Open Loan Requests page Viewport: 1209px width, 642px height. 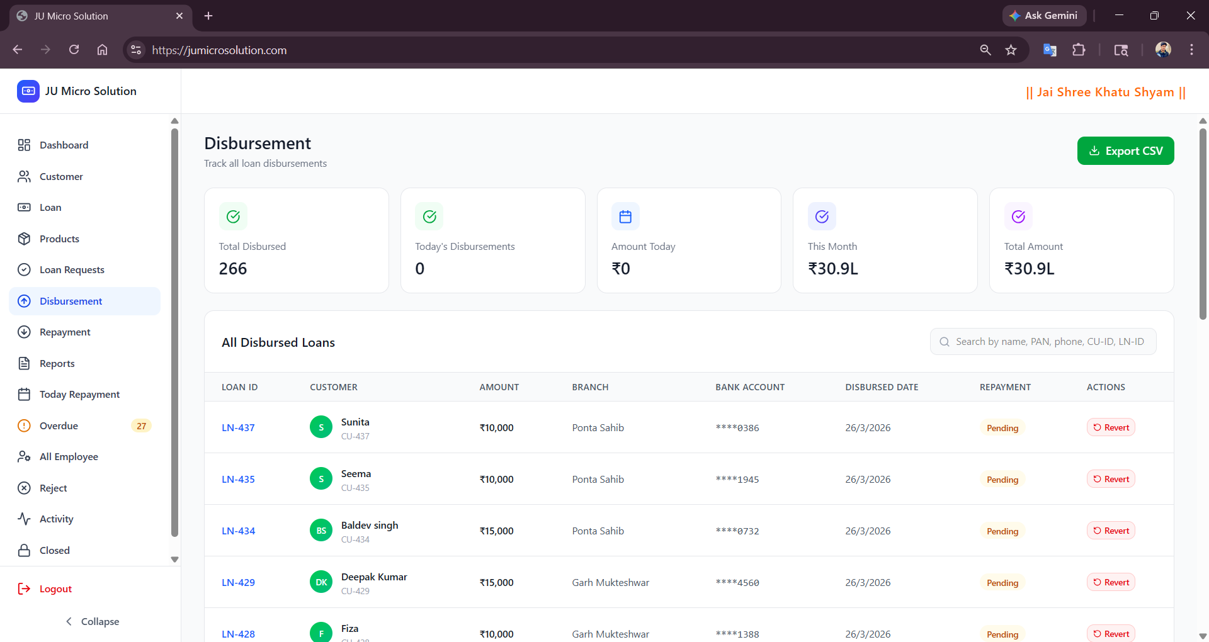click(x=84, y=270)
